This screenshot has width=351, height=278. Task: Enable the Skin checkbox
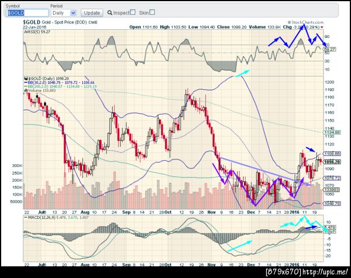coord(152,12)
